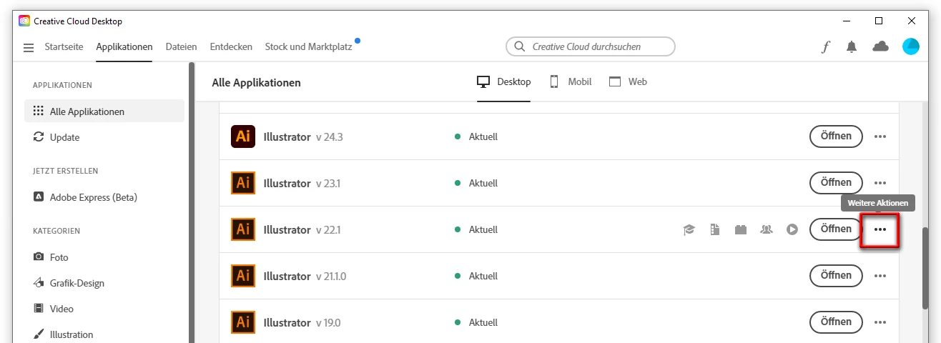Screen dimensions: 941x343
Task: Click the Illustrator v 24.3 app icon
Action: pos(243,136)
